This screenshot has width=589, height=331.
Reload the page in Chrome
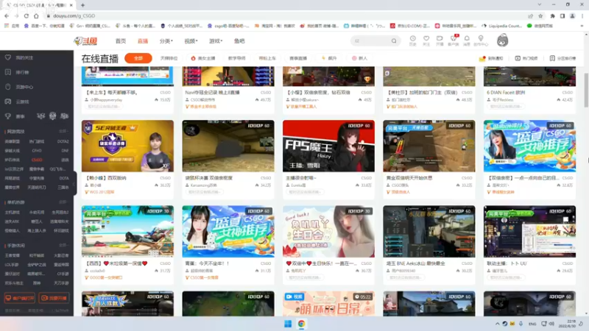coord(26,15)
